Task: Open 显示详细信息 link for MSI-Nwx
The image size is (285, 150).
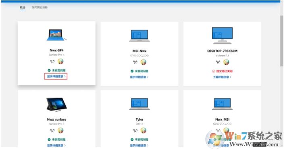Action: pyautogui.click(x=139, y=77)
